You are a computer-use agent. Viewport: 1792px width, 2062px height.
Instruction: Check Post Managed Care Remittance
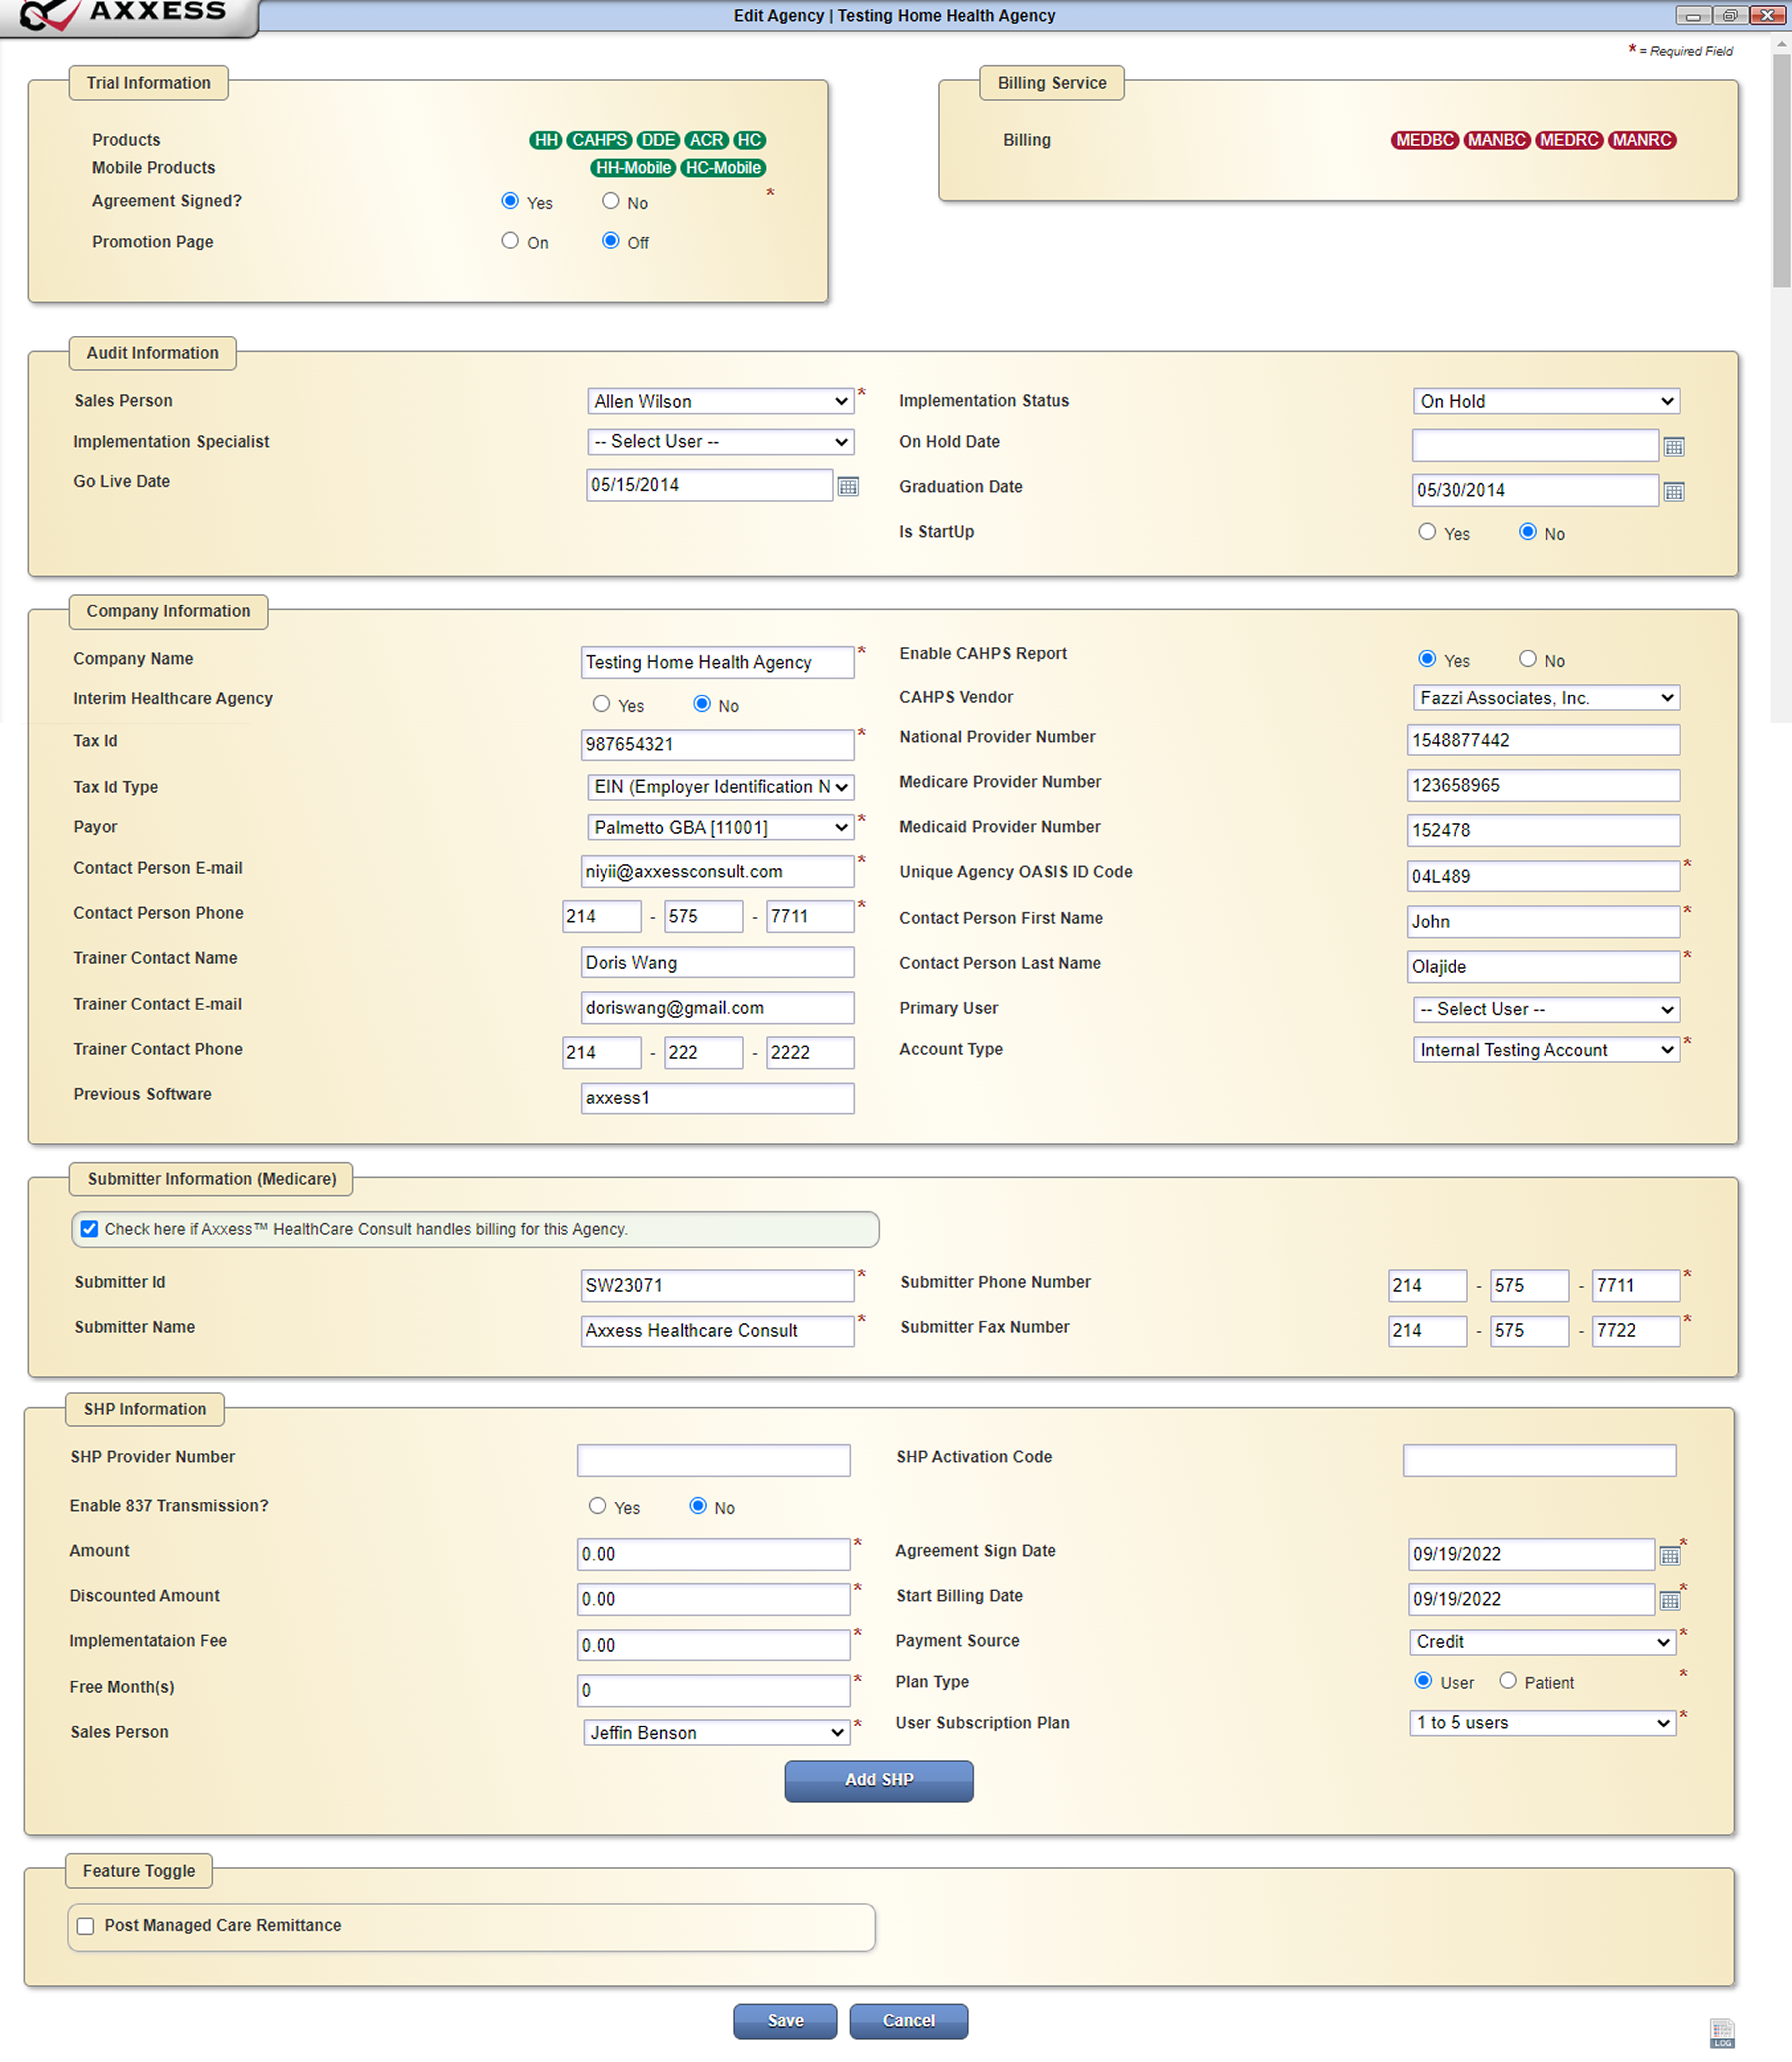86,1926
